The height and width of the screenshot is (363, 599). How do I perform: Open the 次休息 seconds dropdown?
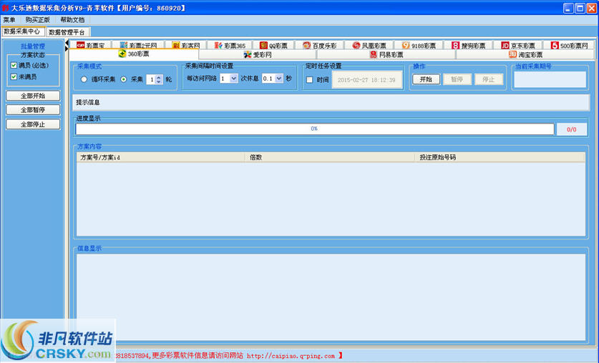[x=279, y=78]
